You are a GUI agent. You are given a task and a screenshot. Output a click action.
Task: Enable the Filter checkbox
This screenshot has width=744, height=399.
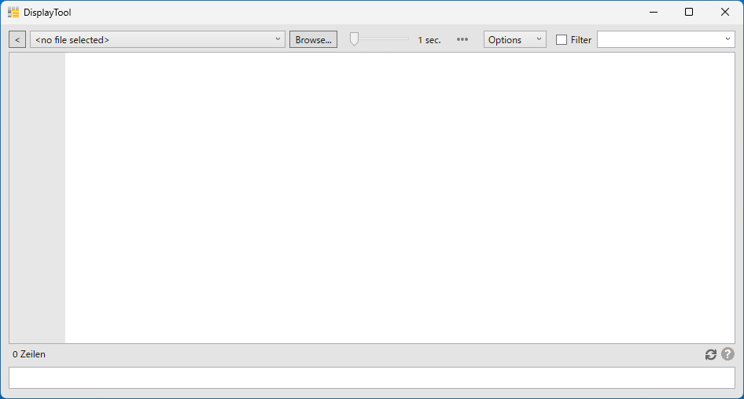click(x=562, y=39)
